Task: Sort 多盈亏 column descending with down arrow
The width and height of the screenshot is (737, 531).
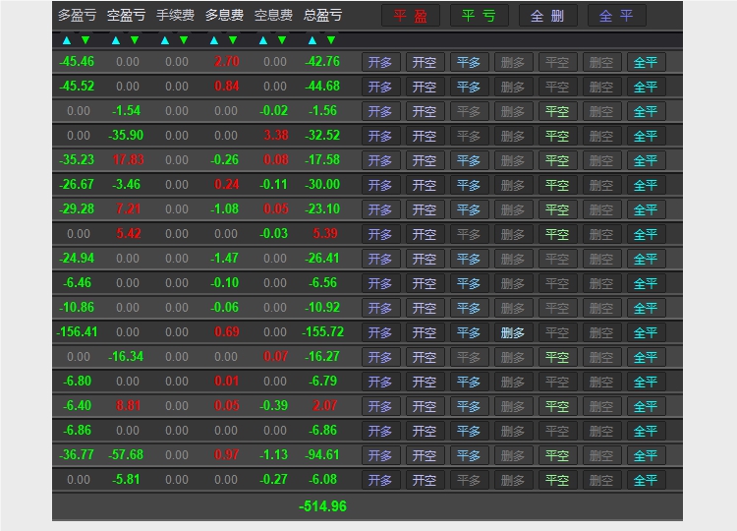Action: (x=85, y=40)
